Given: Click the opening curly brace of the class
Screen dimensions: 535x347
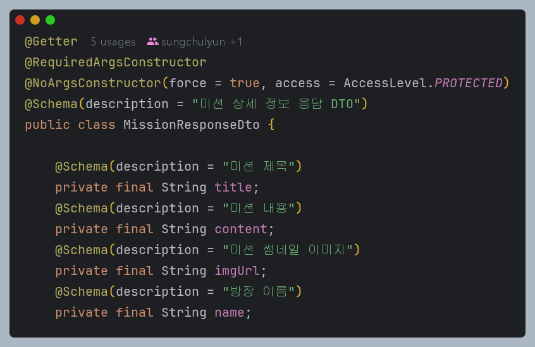Looking at the screenshot, I should pos(271,125).
